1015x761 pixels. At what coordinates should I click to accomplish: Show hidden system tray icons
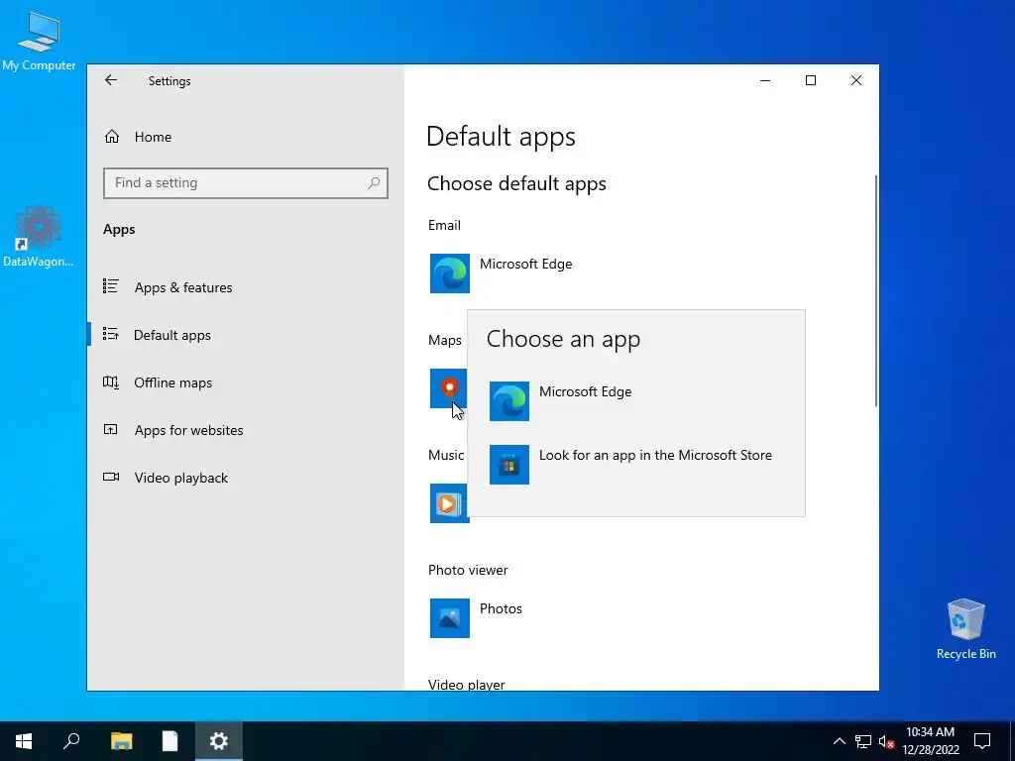[x=839, y=741]
